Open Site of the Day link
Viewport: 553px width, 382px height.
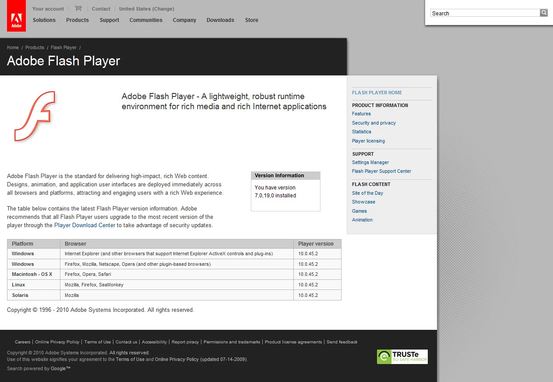(367, 193)
